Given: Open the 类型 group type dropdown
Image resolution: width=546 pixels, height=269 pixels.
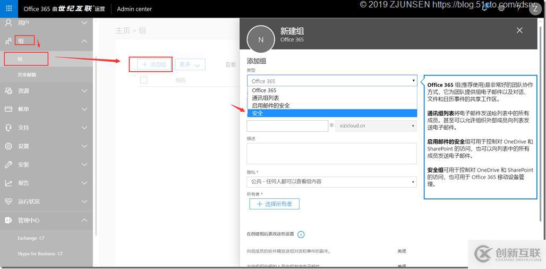Looking at the screenshot, I should pyautogui.click(x=332, y=81).
